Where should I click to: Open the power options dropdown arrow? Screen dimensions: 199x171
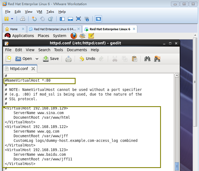[x=12, y=19]
